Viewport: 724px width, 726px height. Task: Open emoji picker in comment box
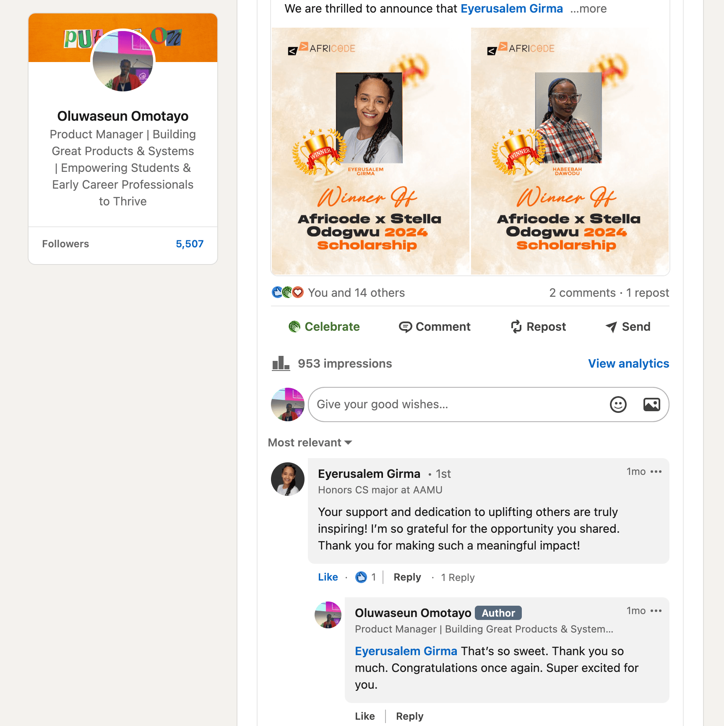[x=618, y=404]
